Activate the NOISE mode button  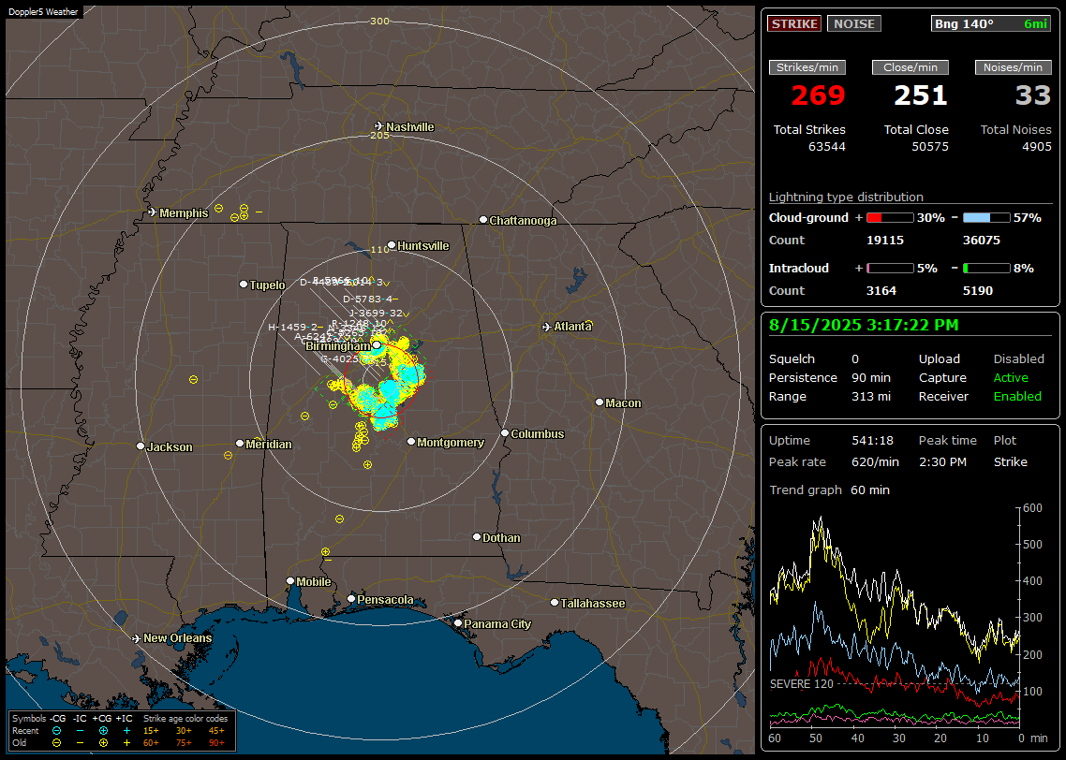point(854,23)
